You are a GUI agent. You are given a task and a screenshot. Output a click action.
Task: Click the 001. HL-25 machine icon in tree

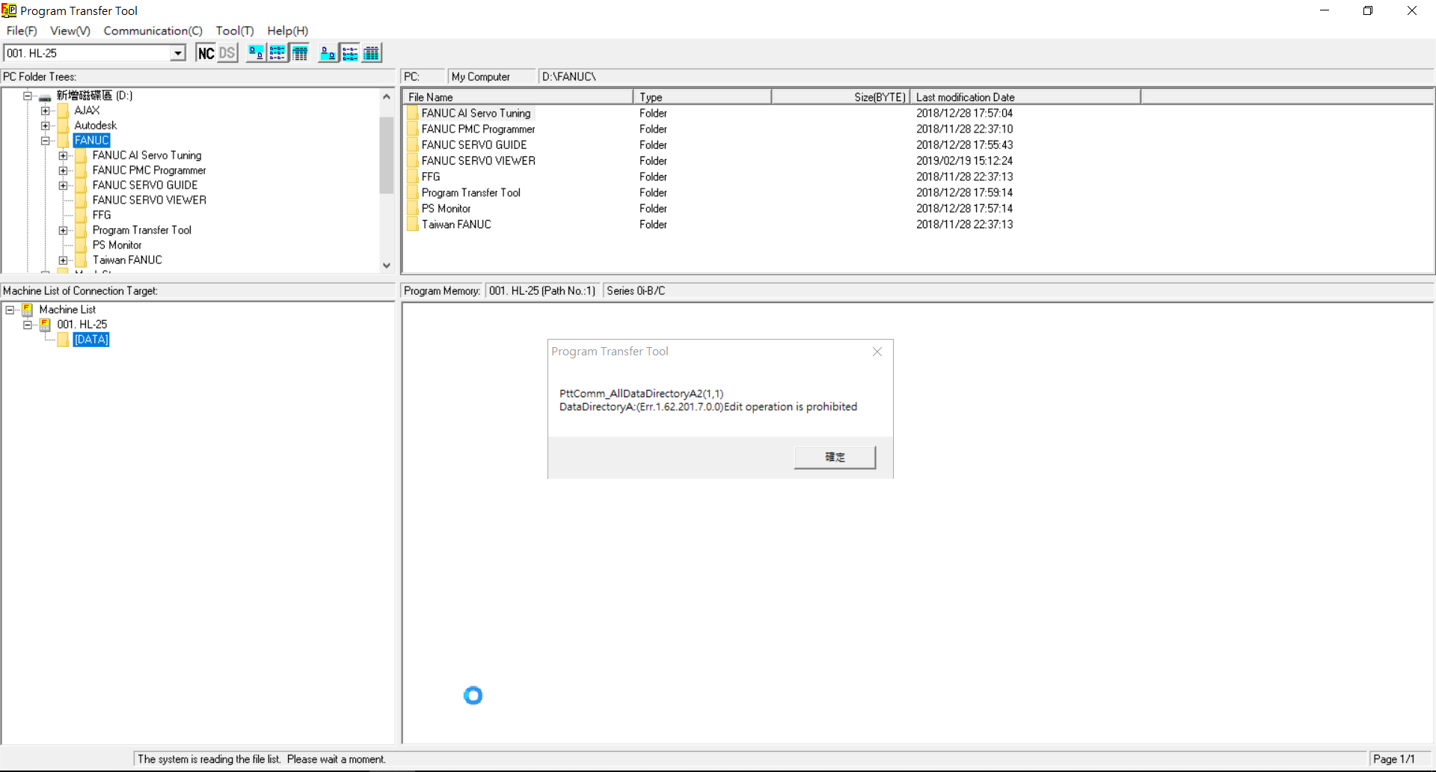[x=46, y=325]
